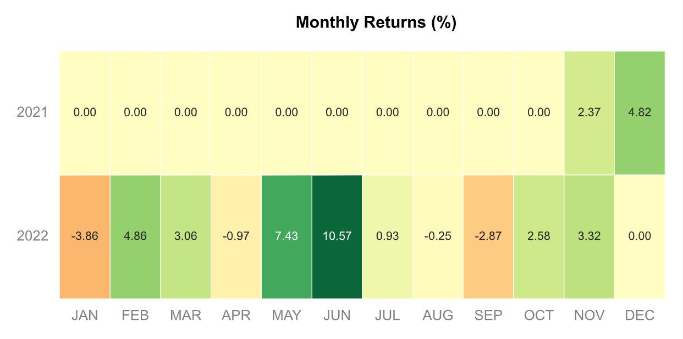Click the January 2022 cell showing -3.86
The width and height of the screenshot is (683, 339).
point(85,237)
